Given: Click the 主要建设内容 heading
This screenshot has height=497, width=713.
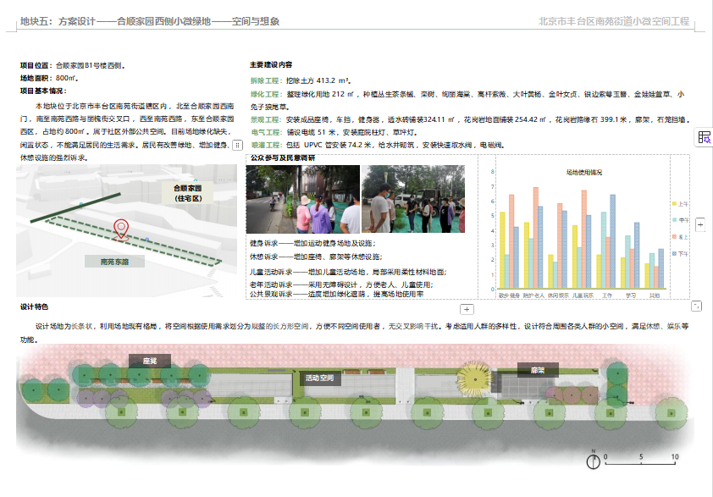Looking at the screenshot, I should coord(271,64).
